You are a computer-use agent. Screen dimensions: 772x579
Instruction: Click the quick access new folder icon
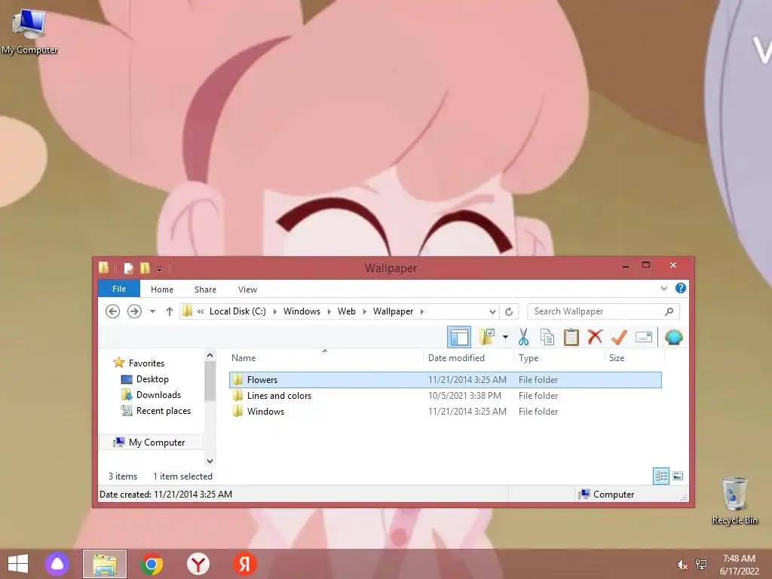(x=145, y=268)
